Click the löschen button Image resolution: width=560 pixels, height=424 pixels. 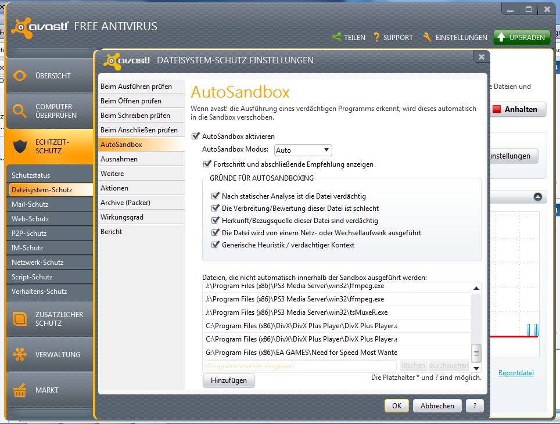(x=413, y=365)
